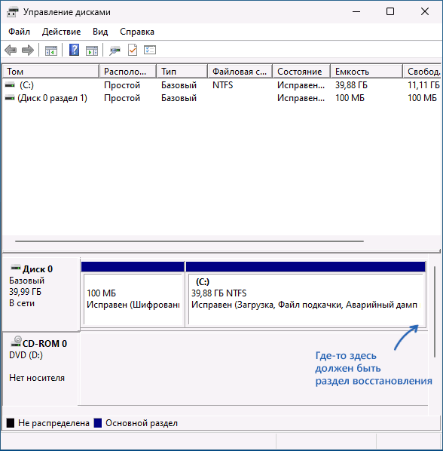Click the vertical scrollbar of disk pane
Viewport: 443px width, 451px height.
[435, 311]
